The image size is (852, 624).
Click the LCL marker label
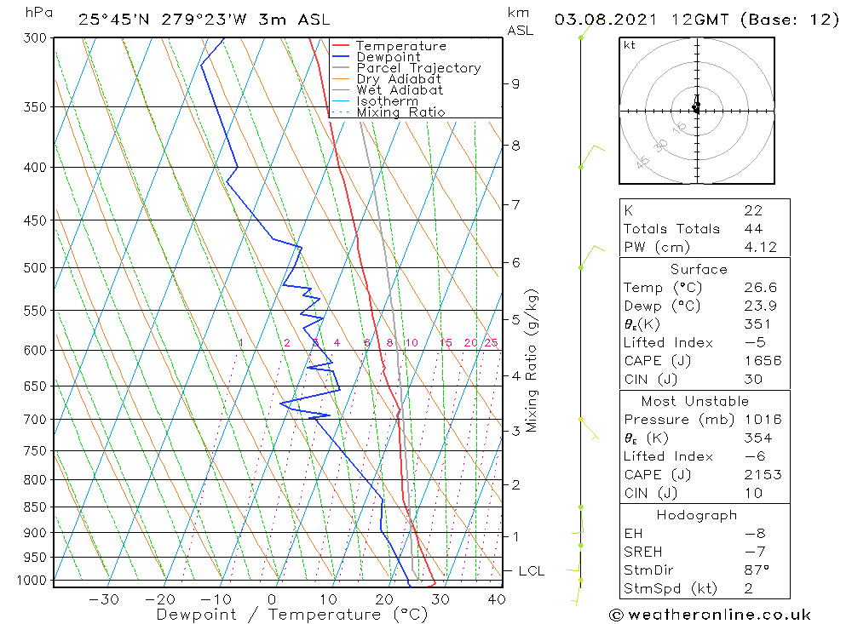(x=532, y=571)
